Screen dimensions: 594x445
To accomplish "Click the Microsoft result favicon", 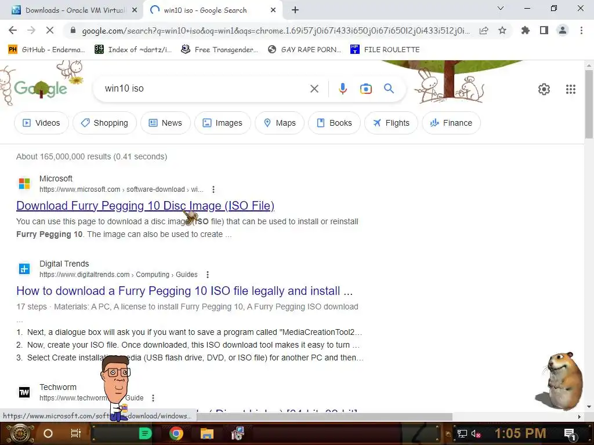I will [24, 184].
